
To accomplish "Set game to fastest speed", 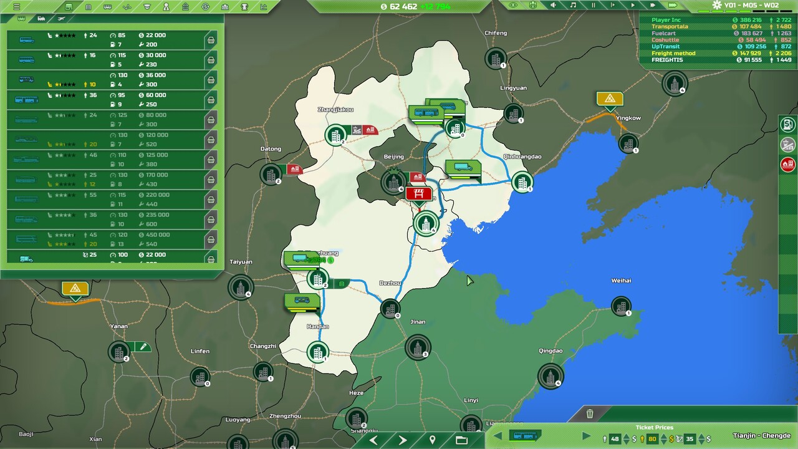I will click(x=672, y=5).
